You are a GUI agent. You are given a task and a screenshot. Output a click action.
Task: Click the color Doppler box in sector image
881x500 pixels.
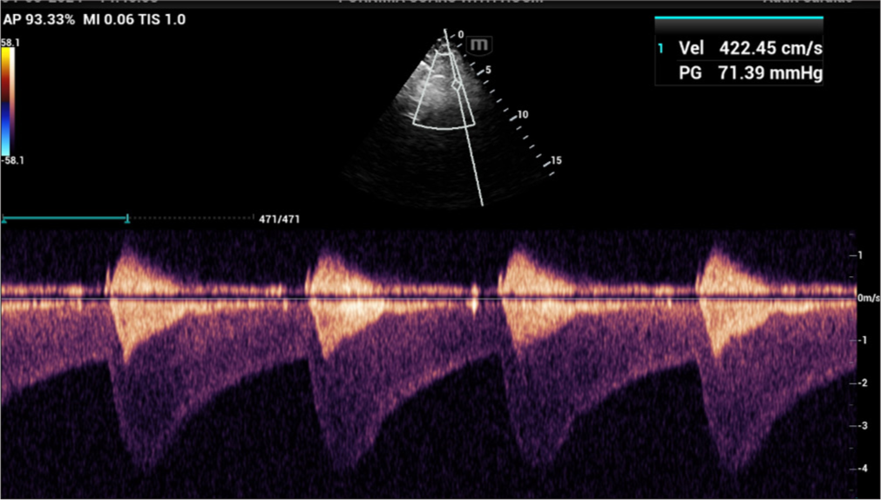pos(444,91)
